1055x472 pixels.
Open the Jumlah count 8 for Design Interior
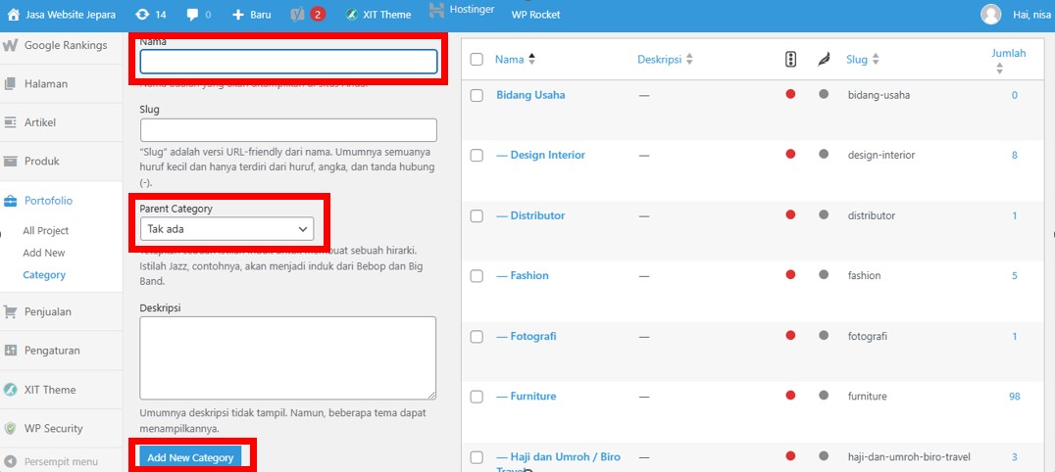(x=1015, y=155)
